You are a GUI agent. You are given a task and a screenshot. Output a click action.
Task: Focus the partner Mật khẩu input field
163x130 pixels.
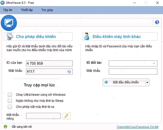click(x=133, y=72)
